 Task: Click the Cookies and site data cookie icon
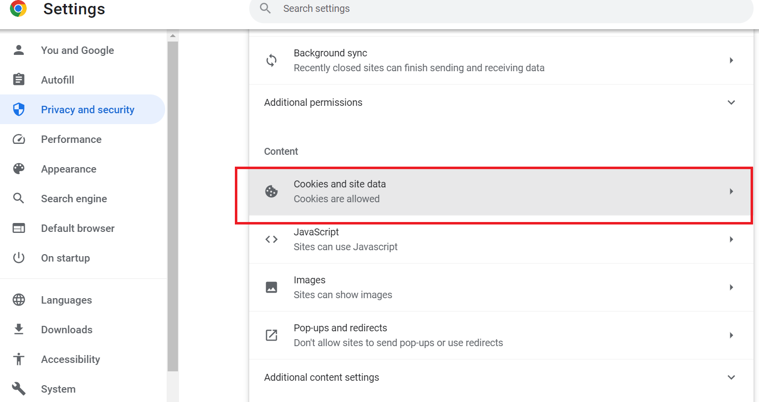pos(271,191)
